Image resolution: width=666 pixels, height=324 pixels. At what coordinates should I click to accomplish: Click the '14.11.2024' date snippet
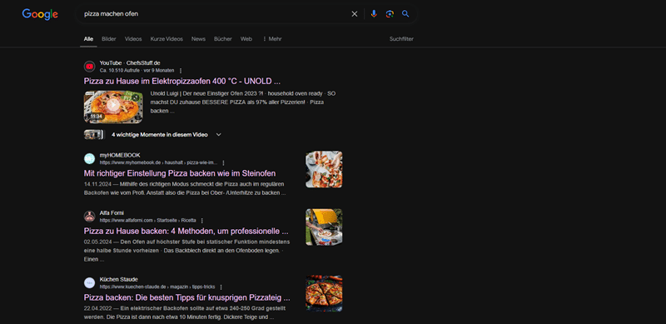coord(97,184)
